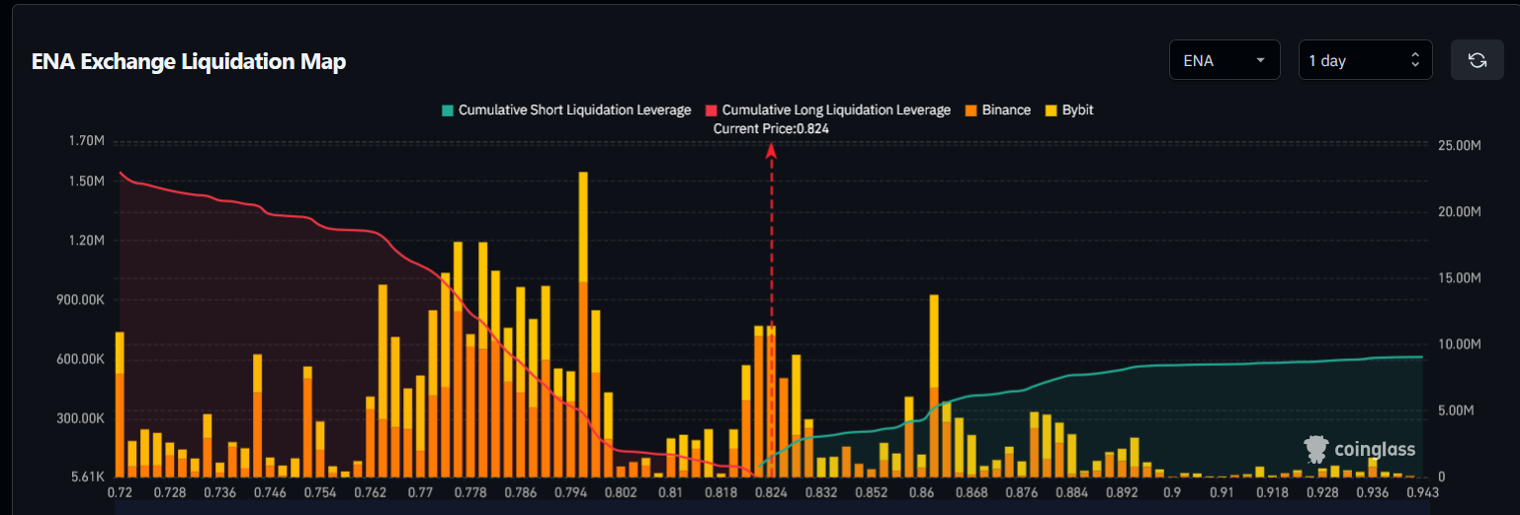This screenshot has width=1520, height=515.
Task: Click the tallest liquidation bar near 0.794
Action: [583, 325]
